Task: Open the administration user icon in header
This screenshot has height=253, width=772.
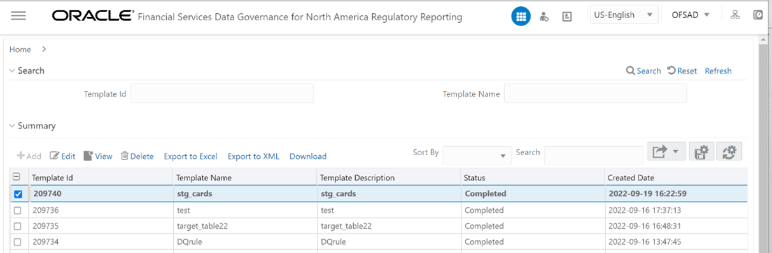Action: pyautogui.click(x=544, y=17)
